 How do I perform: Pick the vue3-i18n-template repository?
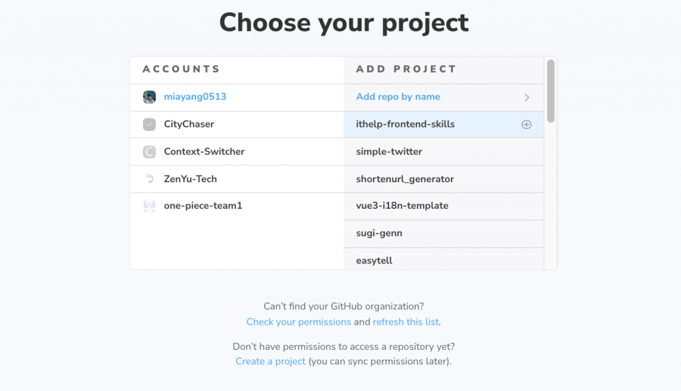coord(402,206)
